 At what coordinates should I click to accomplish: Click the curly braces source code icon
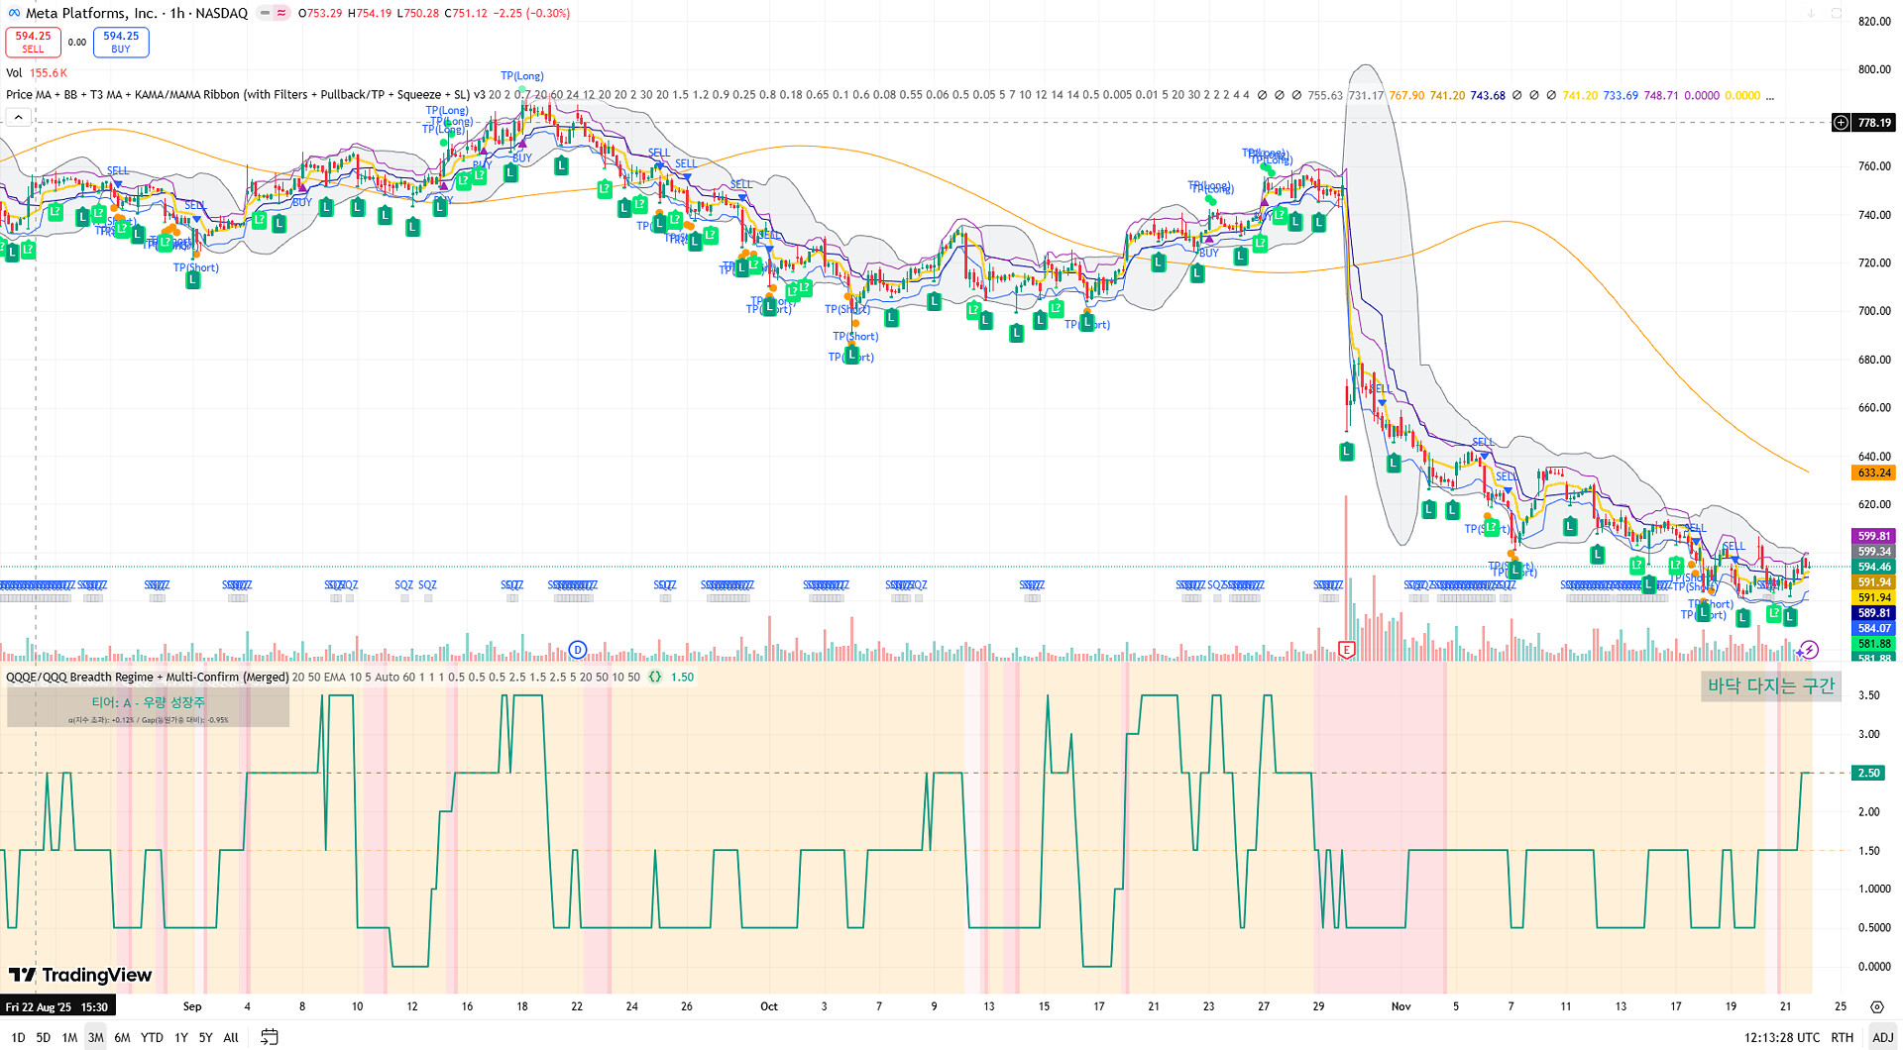pos(655,678)
